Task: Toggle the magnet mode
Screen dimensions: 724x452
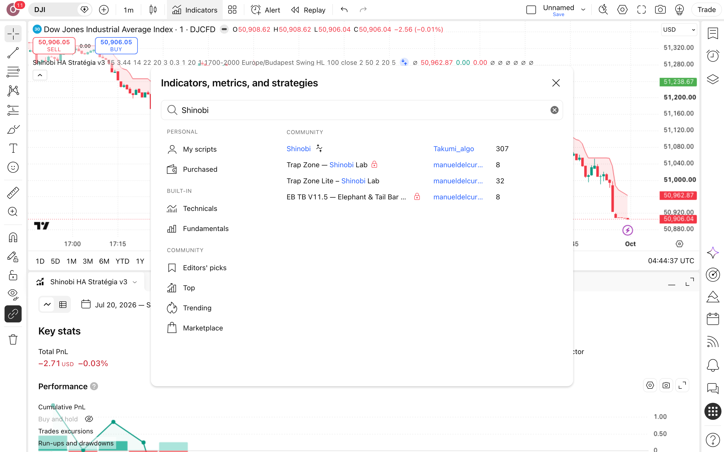Action: click(13, 238)
